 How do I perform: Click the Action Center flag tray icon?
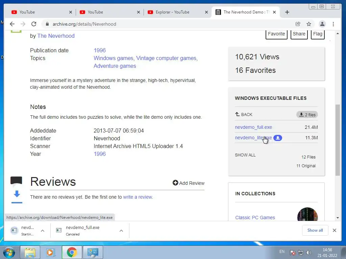(x=293, y=253)
